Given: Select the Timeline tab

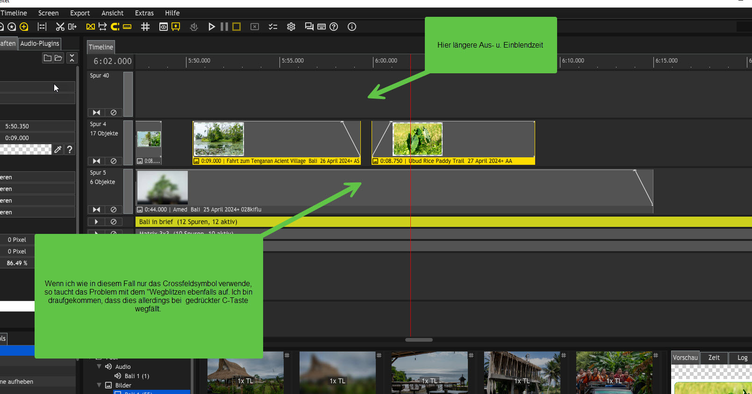Looking at the screenshot, I should click(x=101, y=47).
